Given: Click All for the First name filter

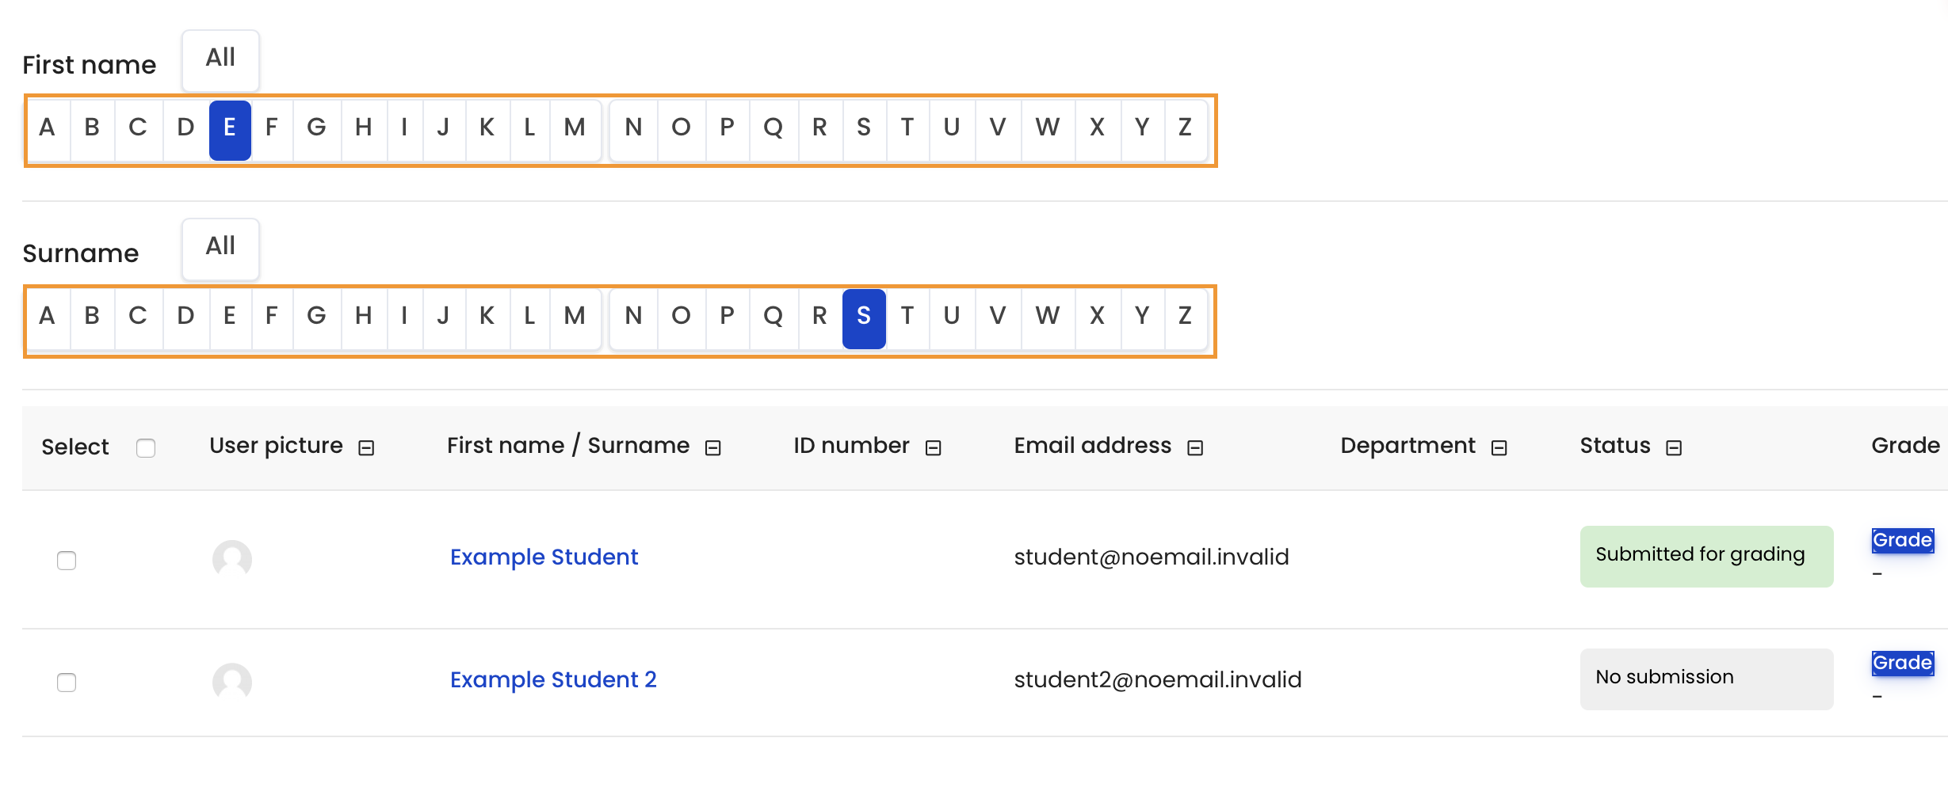Looking at the screenshot, I should (220, 59).
